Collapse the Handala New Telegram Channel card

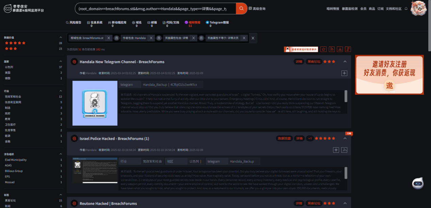click(345, 62)
